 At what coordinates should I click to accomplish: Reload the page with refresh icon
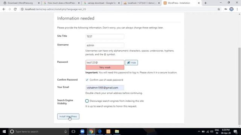pyautogui.click(x=15, y=9)
